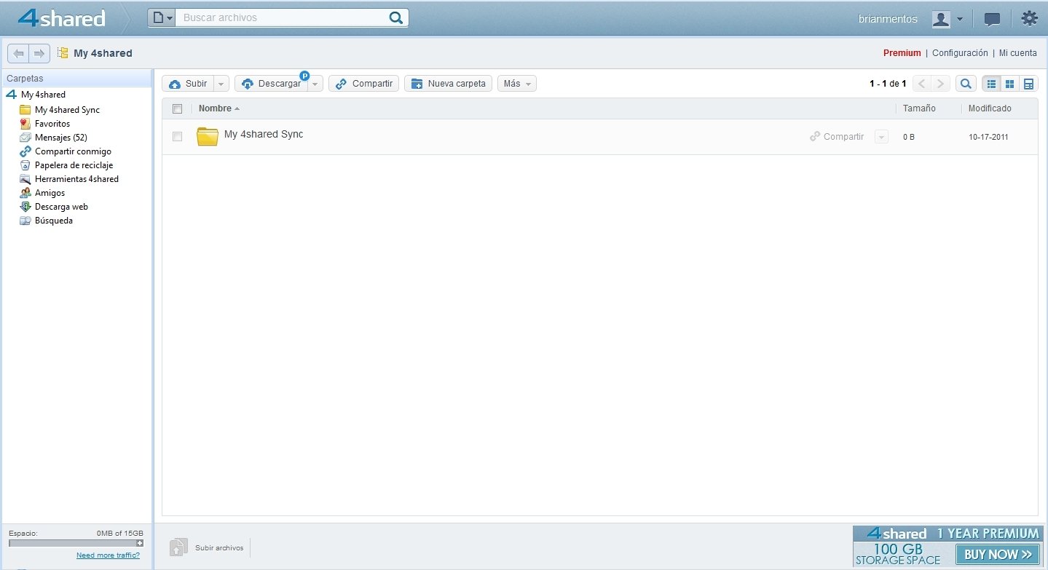Create a folder with Nueva carpeta
This screenshot has width=1048, height=570.
448,84
